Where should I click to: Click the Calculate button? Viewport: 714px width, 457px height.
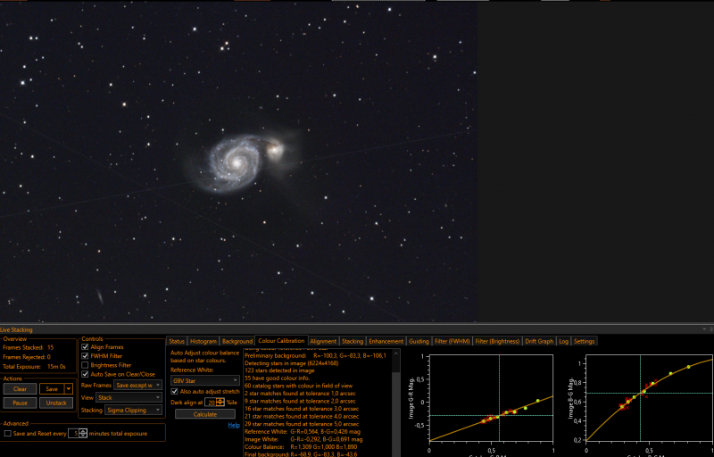coord(205,414)
